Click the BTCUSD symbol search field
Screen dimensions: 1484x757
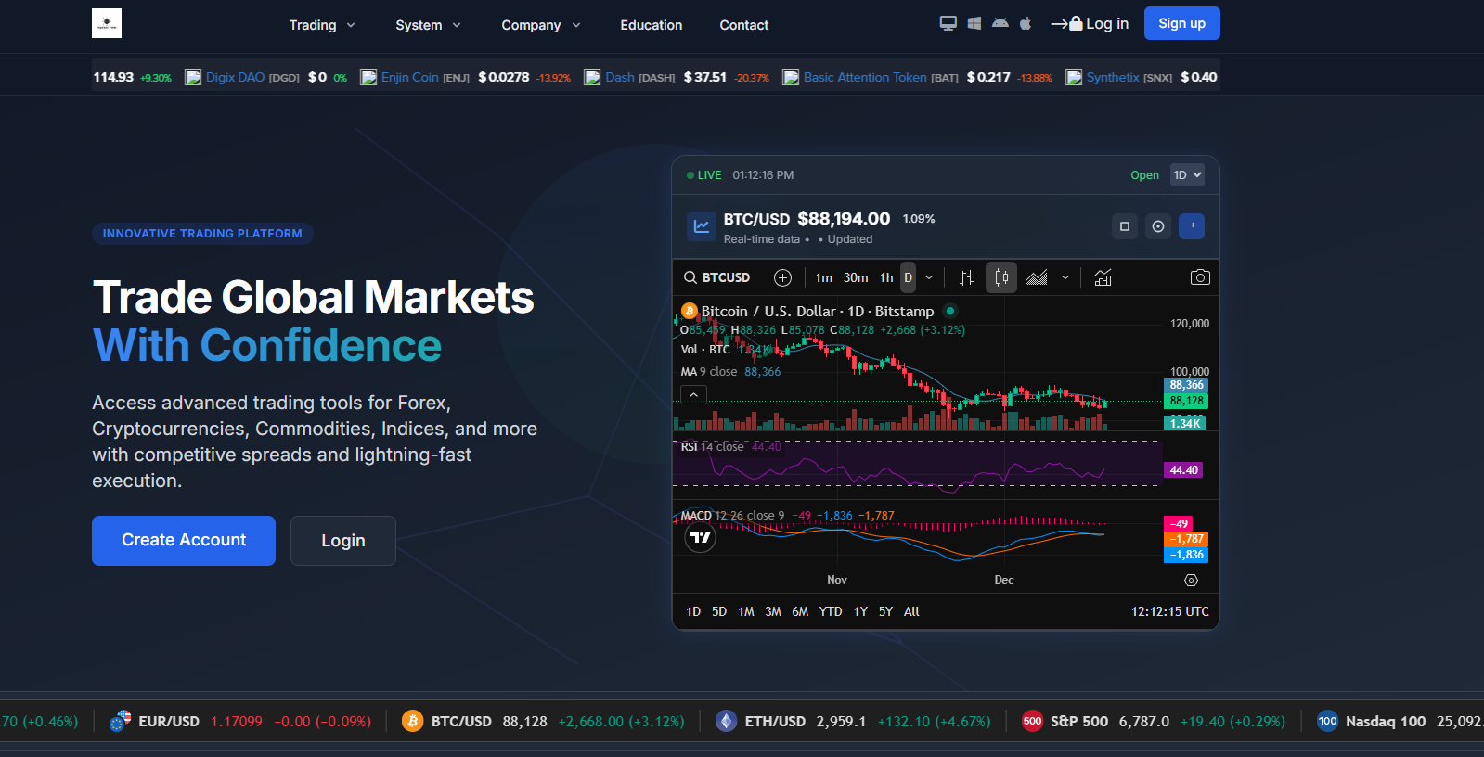717,277
